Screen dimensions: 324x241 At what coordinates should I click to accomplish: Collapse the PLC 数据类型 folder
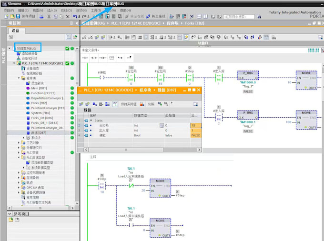[19, 158]
